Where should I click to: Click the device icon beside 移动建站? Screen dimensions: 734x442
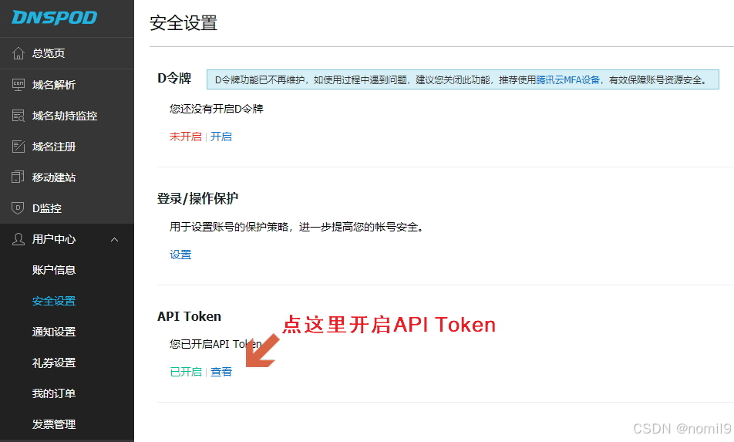tap(18, 177)
